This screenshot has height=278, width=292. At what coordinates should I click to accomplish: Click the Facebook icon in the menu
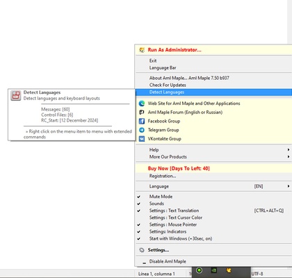tap(142, 121)
